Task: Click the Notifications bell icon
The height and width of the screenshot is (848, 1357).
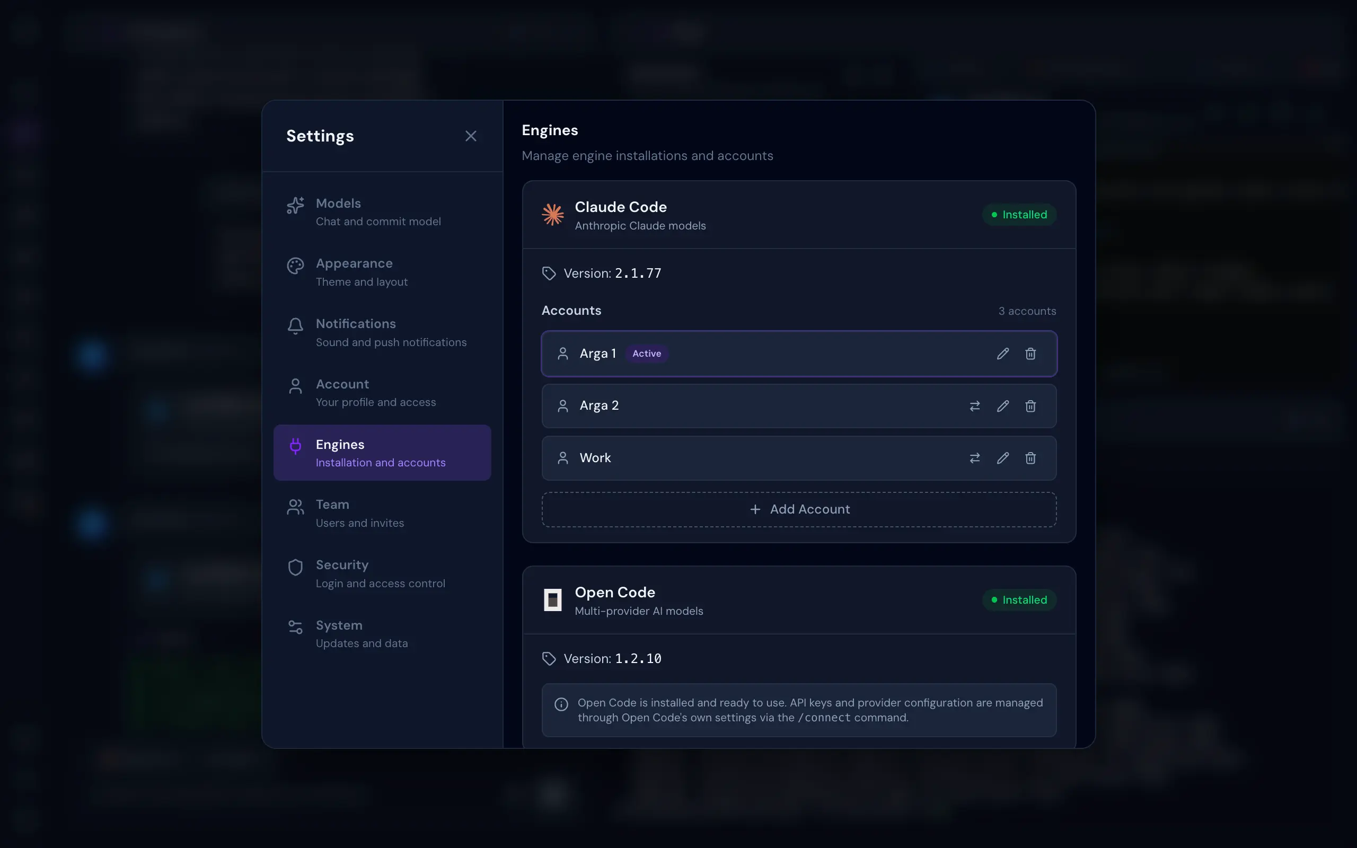Action: coord(295,326)
